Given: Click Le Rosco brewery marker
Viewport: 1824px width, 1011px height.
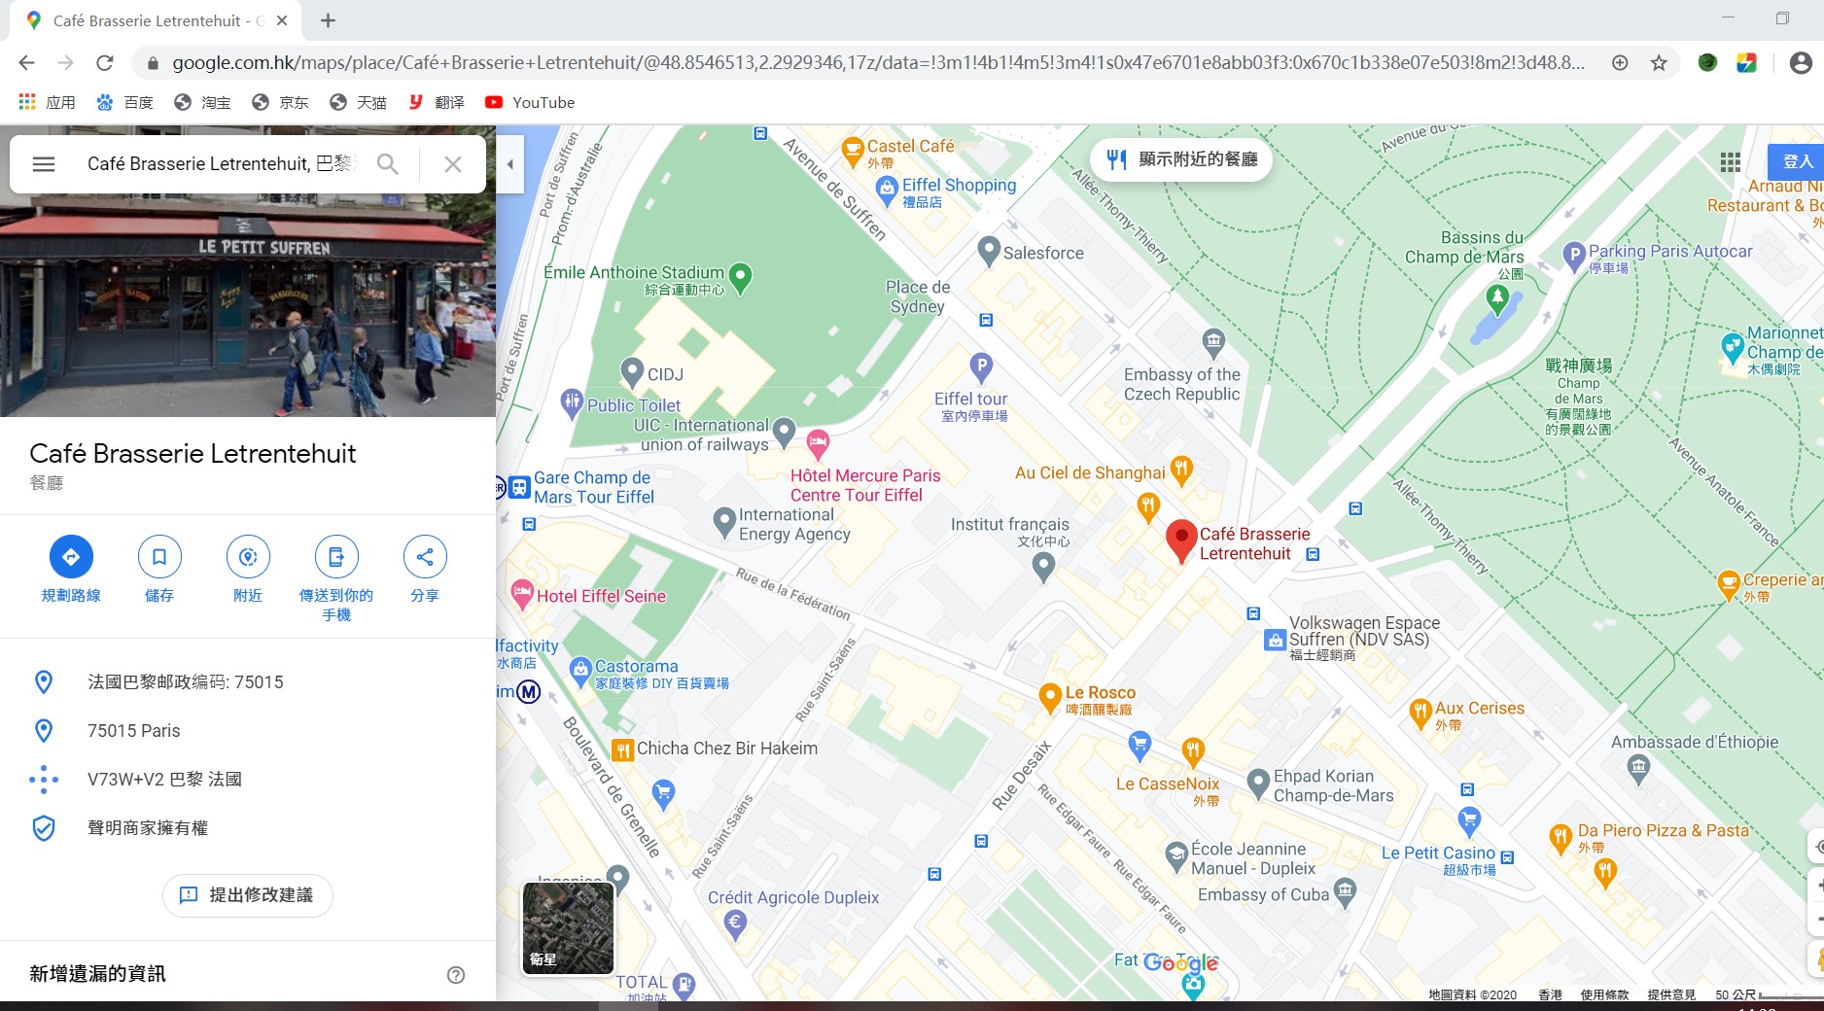Looking at the screenshot, I should tap(1050, 697).
